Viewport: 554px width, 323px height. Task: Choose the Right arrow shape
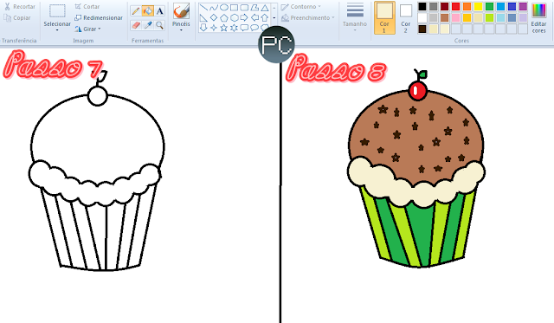244,17
